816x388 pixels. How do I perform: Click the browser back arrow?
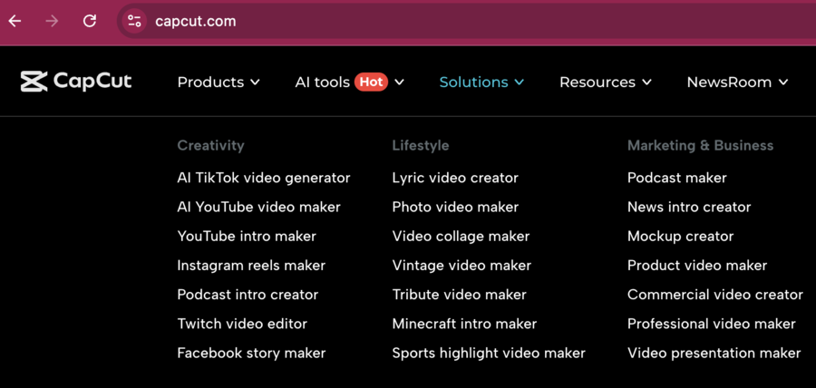tap(15, 21)
